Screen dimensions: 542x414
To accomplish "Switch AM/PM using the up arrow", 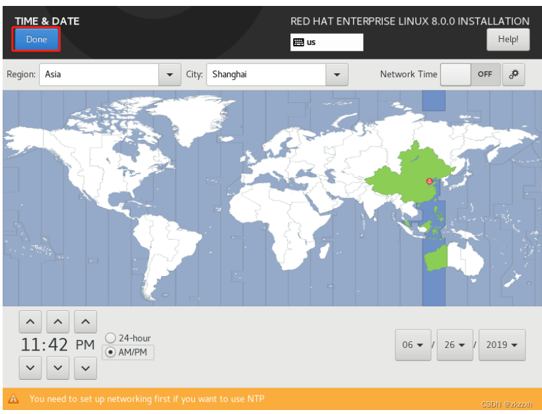I will (85, 322).
